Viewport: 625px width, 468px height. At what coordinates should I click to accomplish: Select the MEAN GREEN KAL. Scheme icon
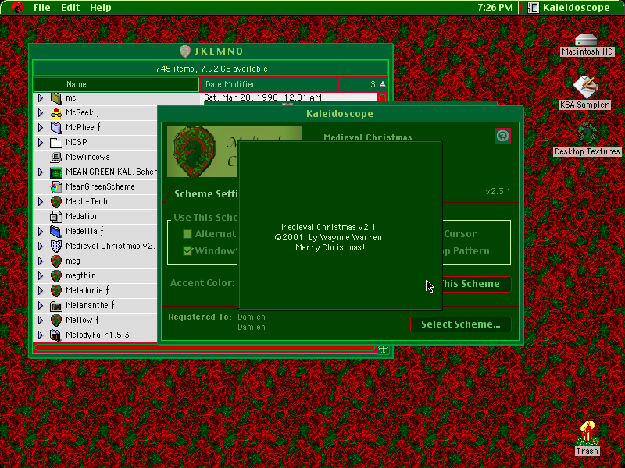point(56,172)
